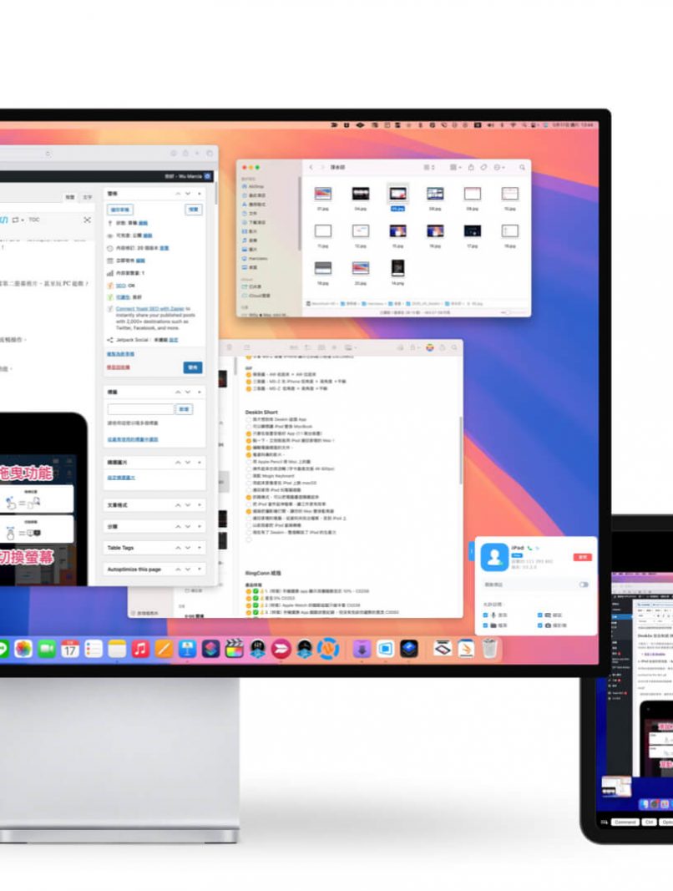Open the Calendar app in the Dock

(x=70, y=649)
